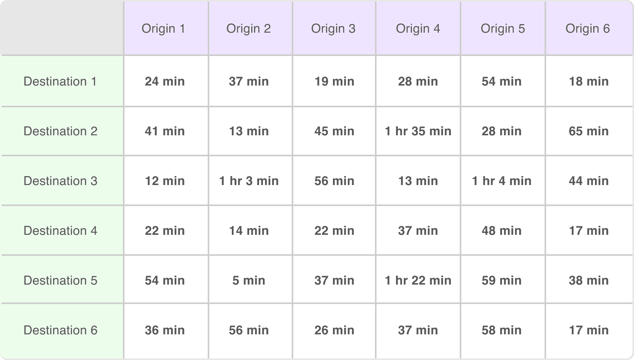Click the Origin 3 column header
Viewport: 634px width, 360px height.
(333, 28)
